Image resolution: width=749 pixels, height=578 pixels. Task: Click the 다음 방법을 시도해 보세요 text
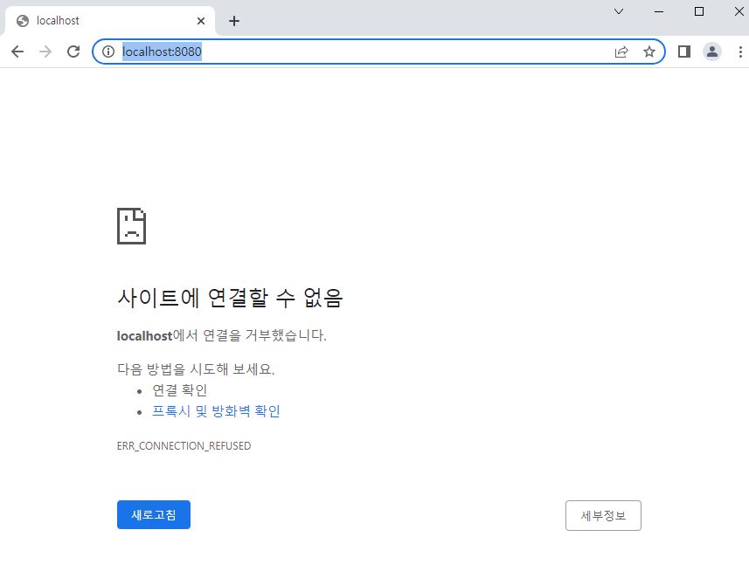pyautogui.click(x=196, y=369)
